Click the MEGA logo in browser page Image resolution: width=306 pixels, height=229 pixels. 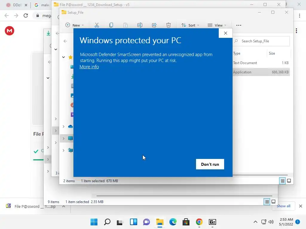coord(10,31)
